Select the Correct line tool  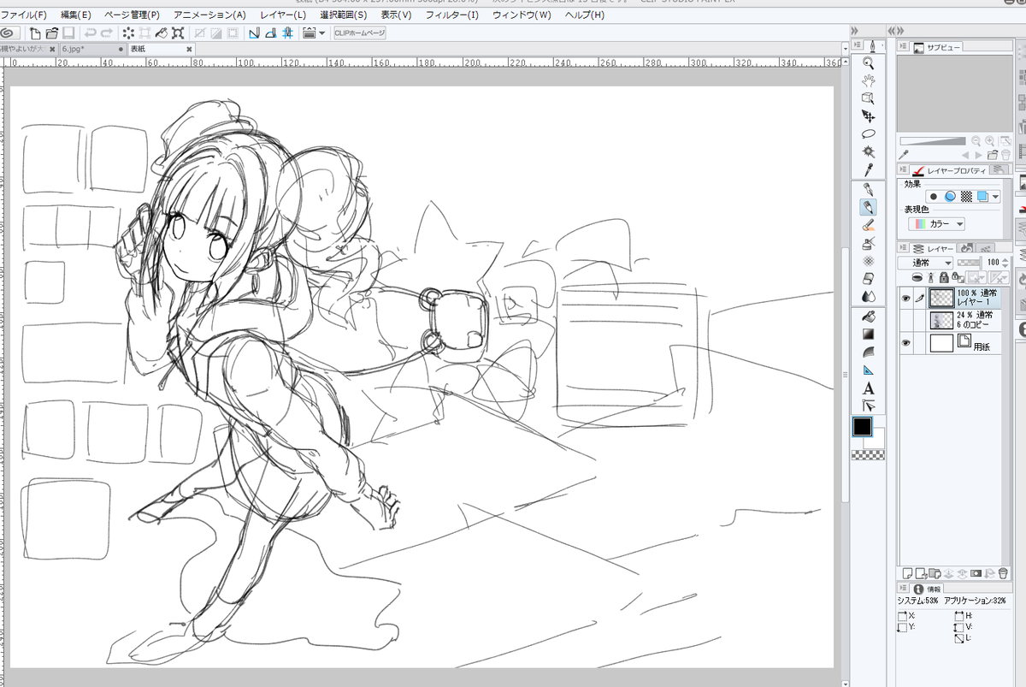pos(868,406)
